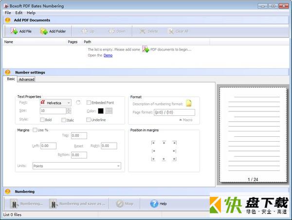This screenshot has height=220, width=292.
Task: Click the "List 0 files" status text
Action: coord(12,215)
